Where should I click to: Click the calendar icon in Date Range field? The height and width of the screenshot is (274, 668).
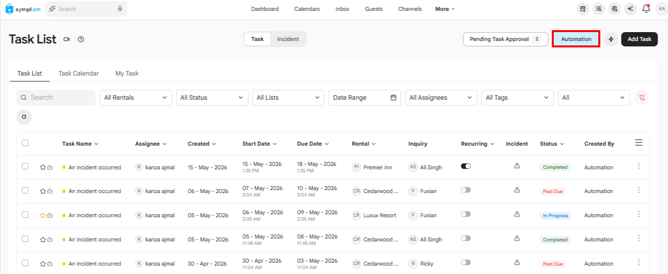(x=394, y=98)
